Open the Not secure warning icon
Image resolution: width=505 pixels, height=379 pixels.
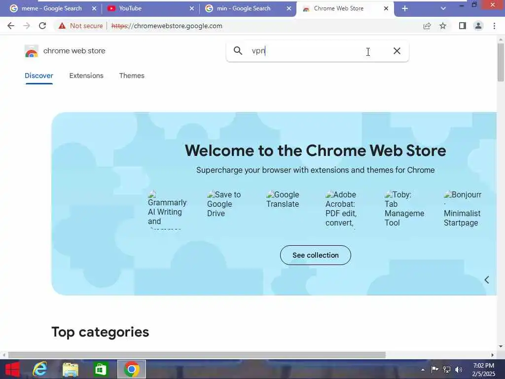tap(62, 26)
